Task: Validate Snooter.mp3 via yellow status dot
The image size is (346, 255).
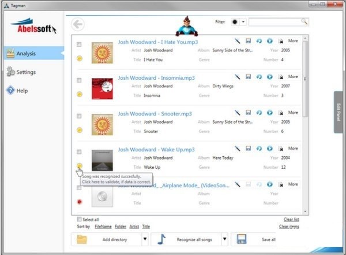Action: coord(80,130)
